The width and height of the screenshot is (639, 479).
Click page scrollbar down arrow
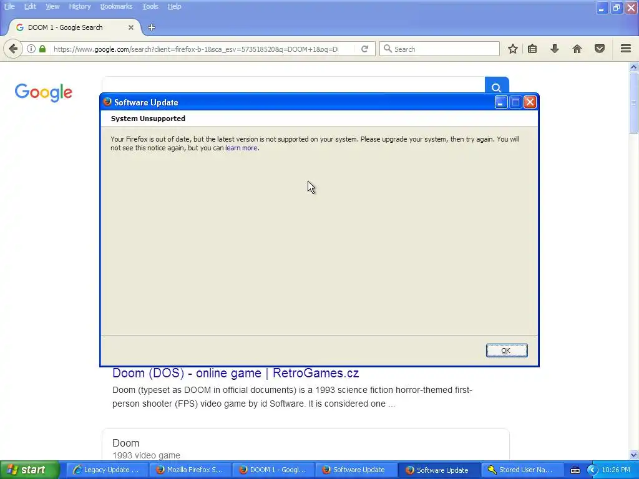[634, 455]
